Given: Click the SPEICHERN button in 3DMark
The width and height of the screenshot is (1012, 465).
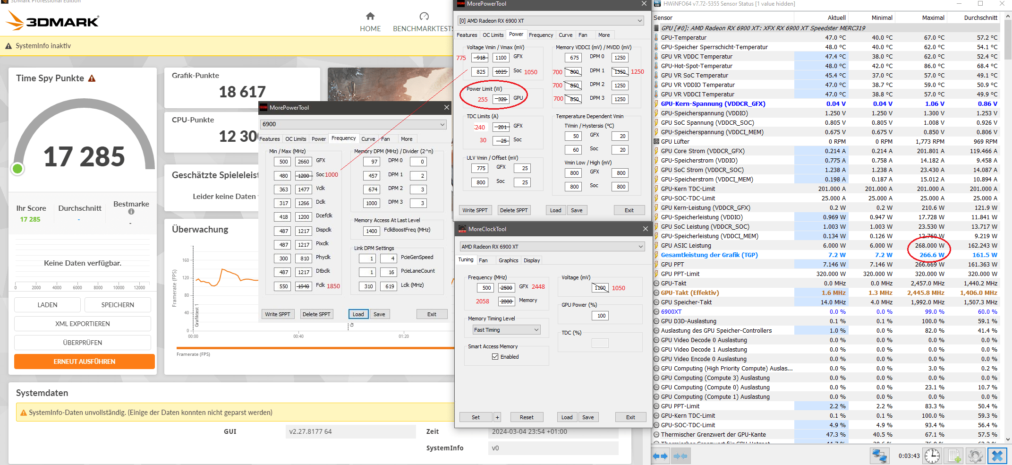Looking at the screenshot, I should tap(118, 305).
